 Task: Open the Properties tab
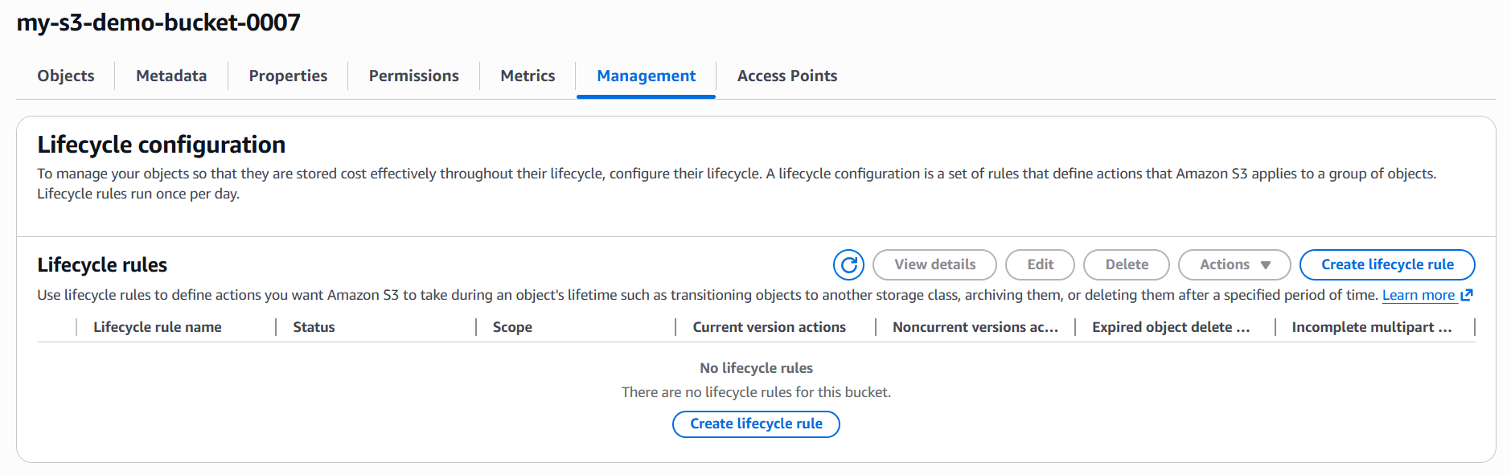[x=288, y=76]
